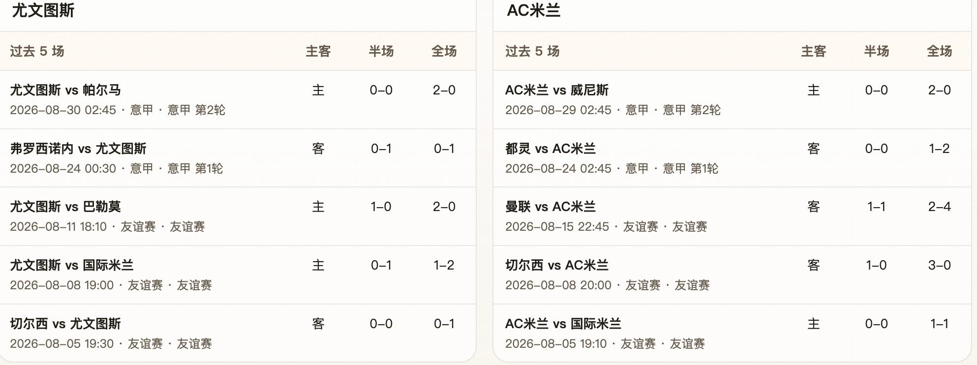Click 过去 5 场 label in AC米兰 panel
Viewport: 977px width, 365px height.
(x=532, y=51)
